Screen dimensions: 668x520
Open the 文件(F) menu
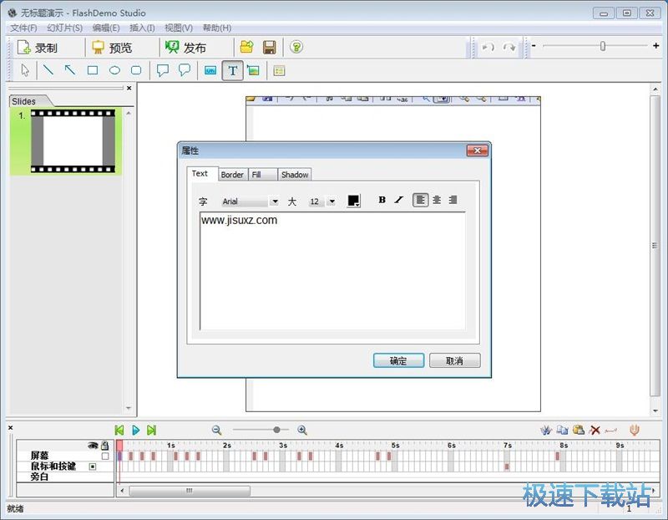click(x=23, y=28)
